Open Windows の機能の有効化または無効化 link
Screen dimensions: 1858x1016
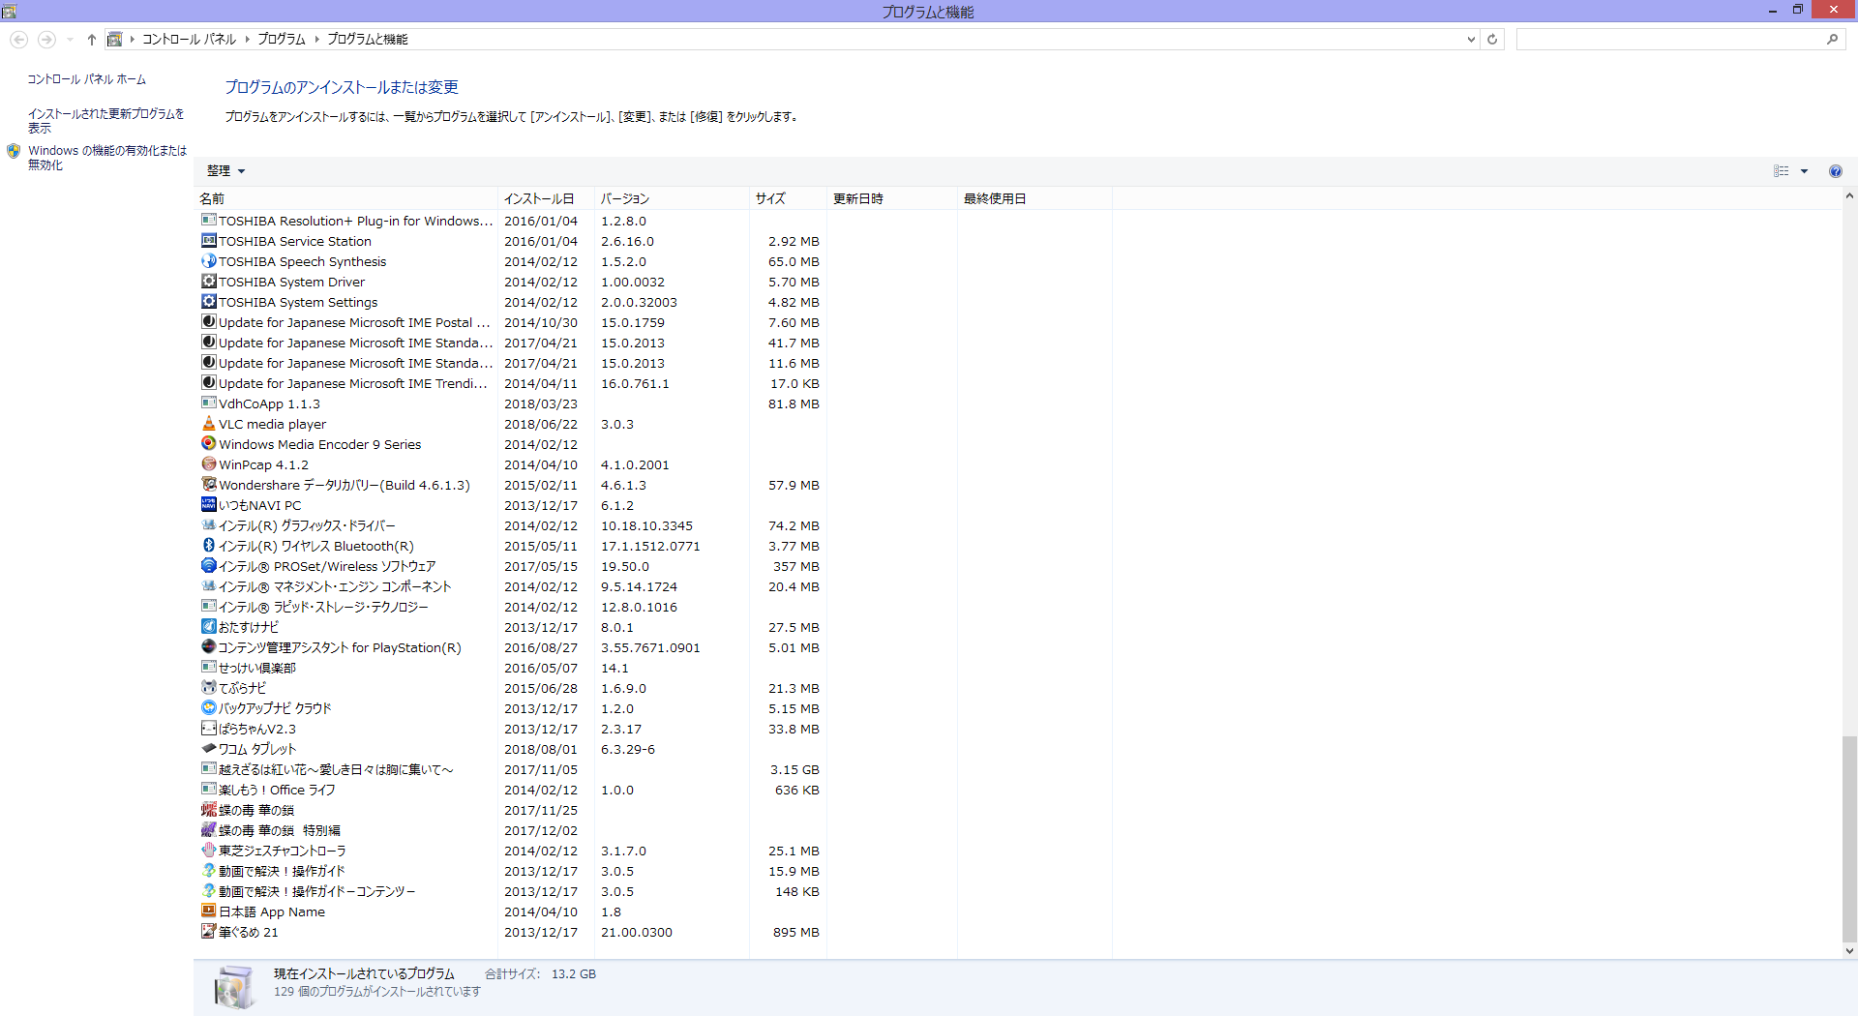106,158
